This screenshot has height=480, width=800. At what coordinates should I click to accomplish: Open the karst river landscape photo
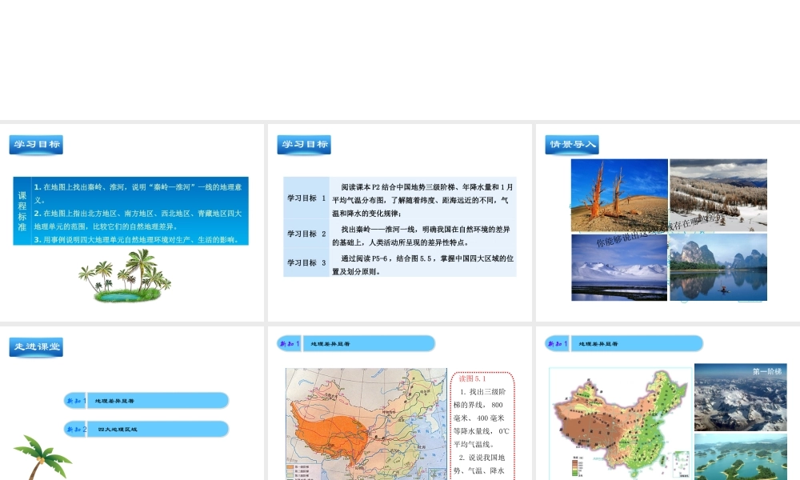(718, 267)
